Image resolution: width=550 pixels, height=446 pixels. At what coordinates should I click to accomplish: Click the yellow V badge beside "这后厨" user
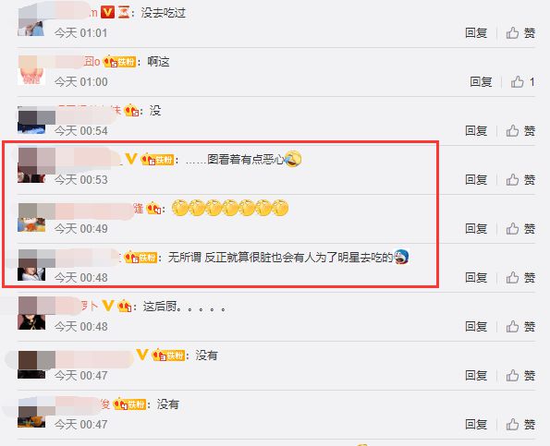108,306
